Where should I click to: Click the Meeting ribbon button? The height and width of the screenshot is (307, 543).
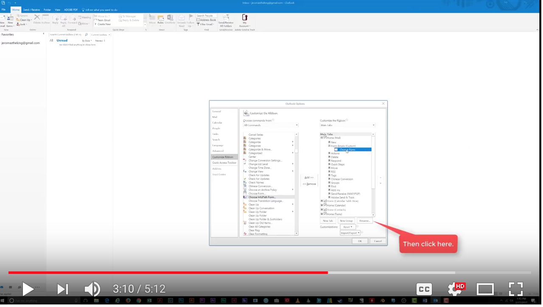pyautogui.click(x=84, y=17)
